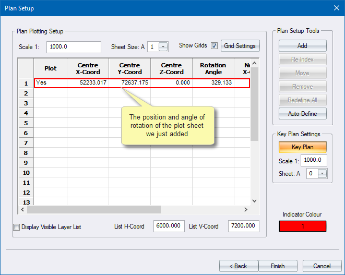Screen dimensions: 345x275
Task: Toggle the Show Grids checkbox
Action: pyautogui.click(x=214, y=46)
